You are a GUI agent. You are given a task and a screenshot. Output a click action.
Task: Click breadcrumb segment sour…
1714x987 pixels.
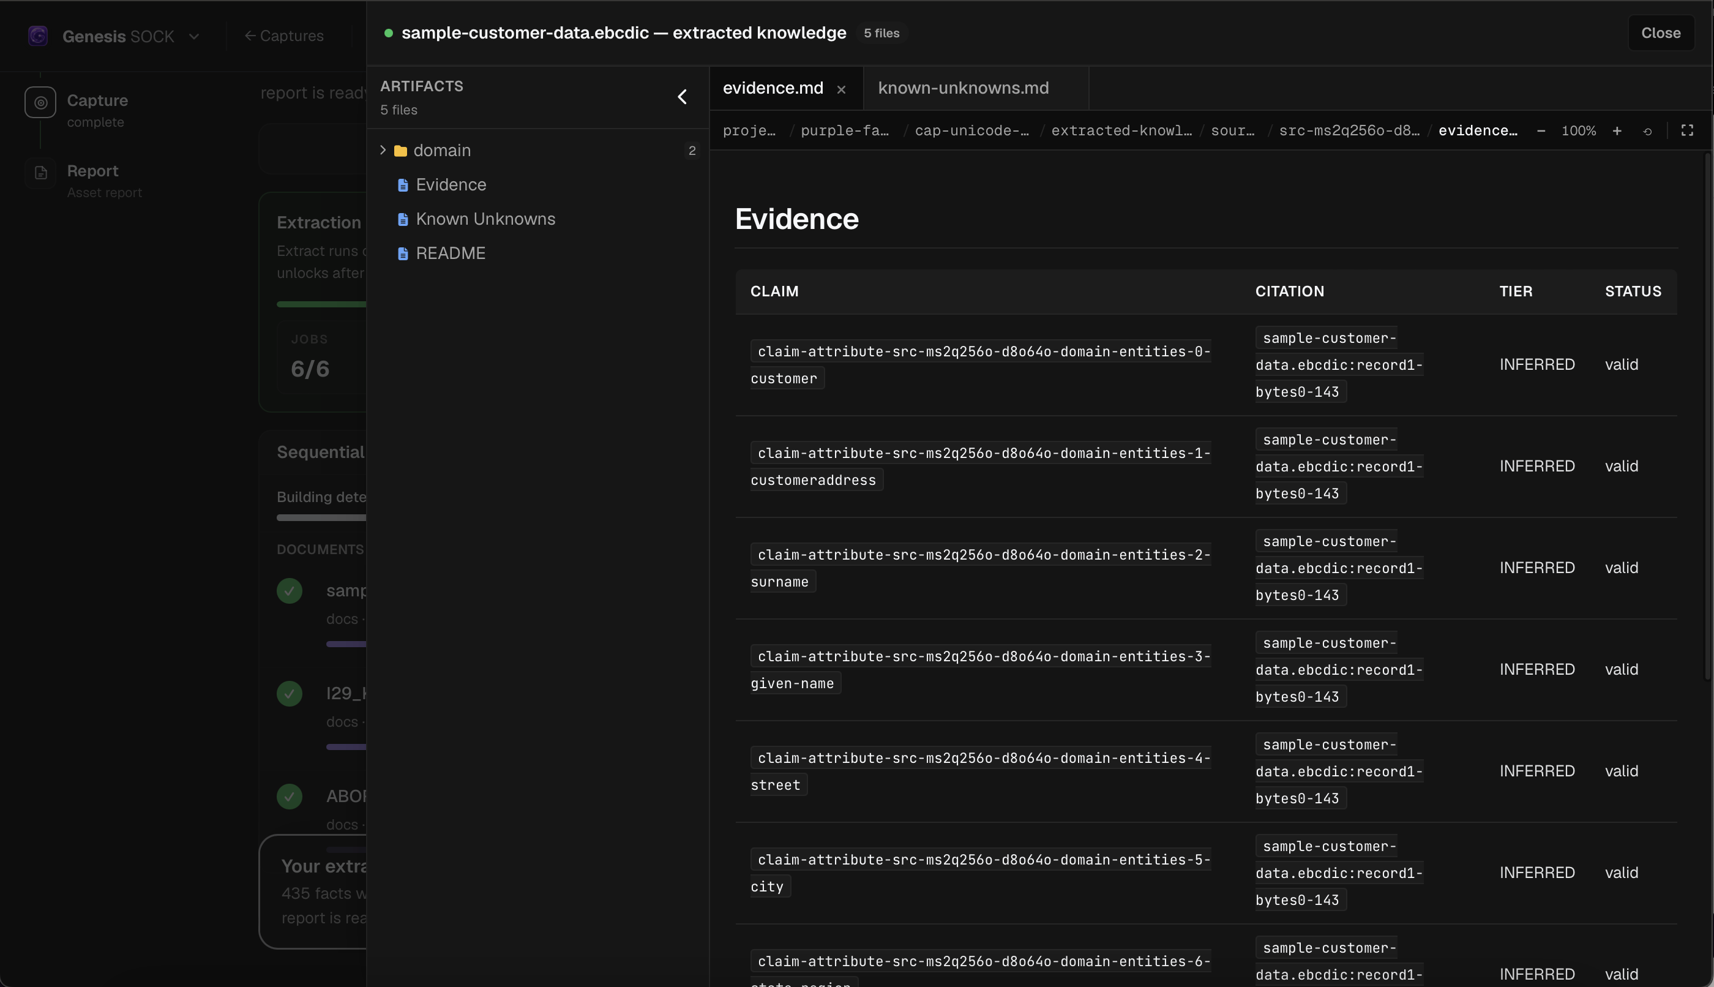click(1232, 130)
